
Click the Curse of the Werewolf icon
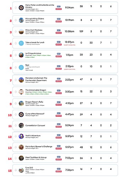[x=21, y=114]
